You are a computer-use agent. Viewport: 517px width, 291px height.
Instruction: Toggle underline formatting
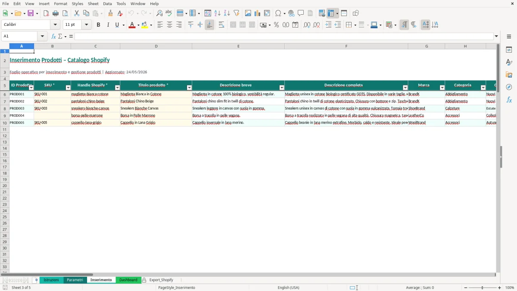click(117, 25)
